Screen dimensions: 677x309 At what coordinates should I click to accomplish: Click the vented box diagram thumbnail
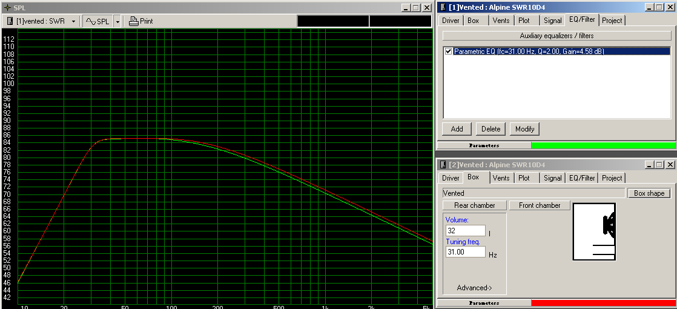[x=594, y=231]
